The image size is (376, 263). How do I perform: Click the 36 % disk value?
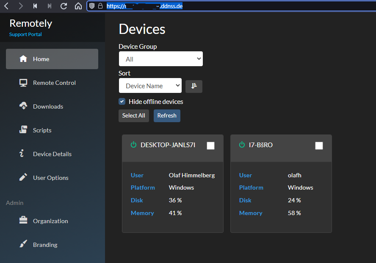pyautogui.click(x=175, y=200)
